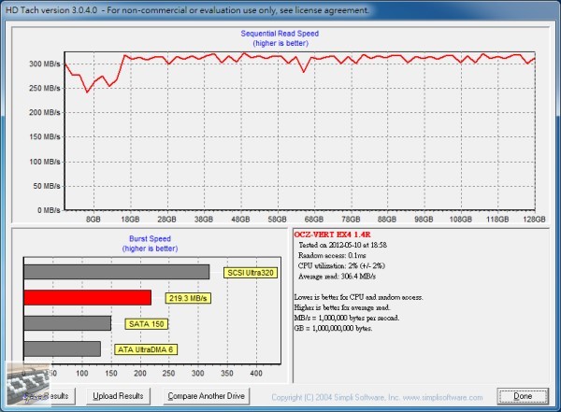Viewport: 561px width, 412px height.
Task: Click the Sequential Read Speed title
Action: coord(280,34)
